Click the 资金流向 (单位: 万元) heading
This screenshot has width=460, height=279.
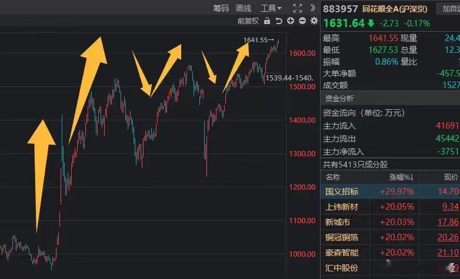364,113
